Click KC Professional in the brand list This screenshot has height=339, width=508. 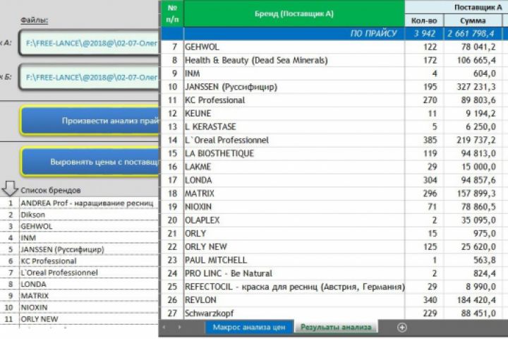pos(89,261)
